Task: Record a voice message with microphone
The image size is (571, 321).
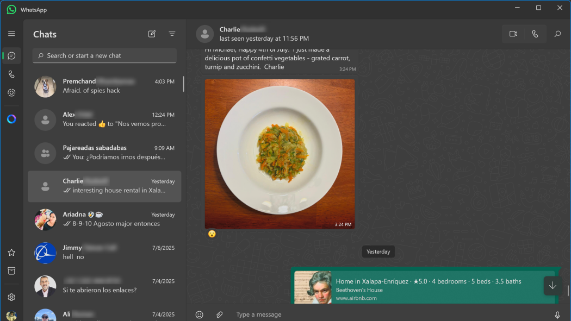Action: [x=557, y=314]
